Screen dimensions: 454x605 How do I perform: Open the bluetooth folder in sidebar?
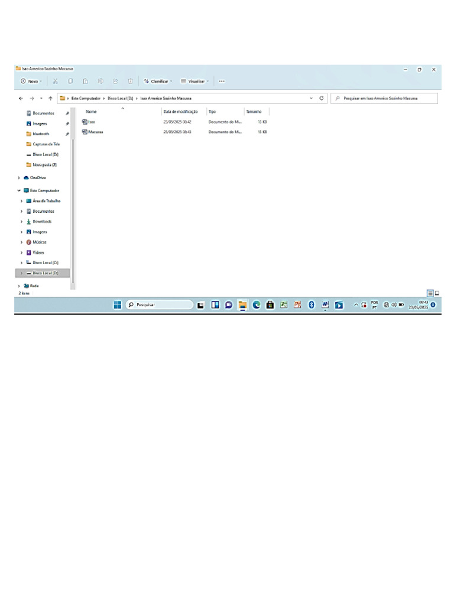41,134
